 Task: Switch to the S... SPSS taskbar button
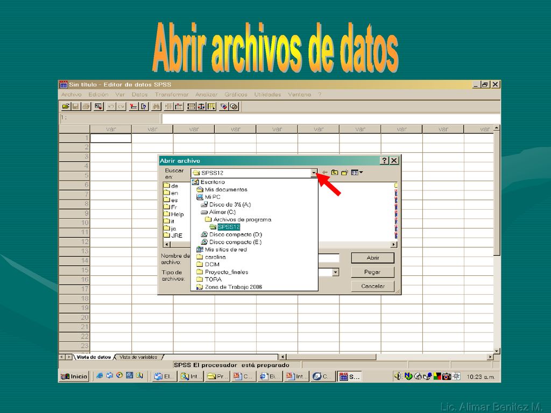pos(349,376)
